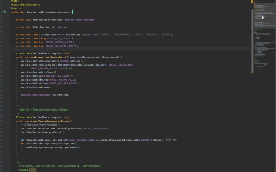Click the 'month:' parameter hint

(105, 34)
